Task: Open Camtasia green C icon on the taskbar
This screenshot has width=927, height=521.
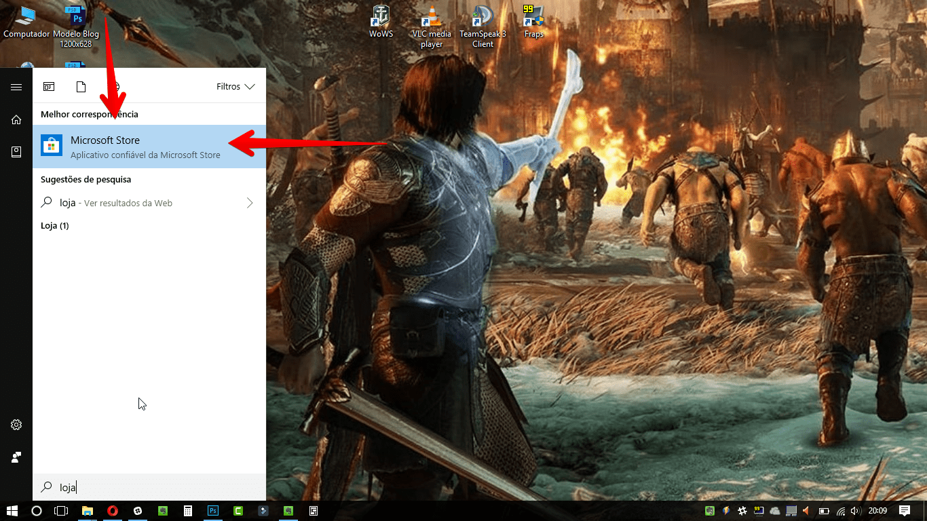Action: pos(238,511)
